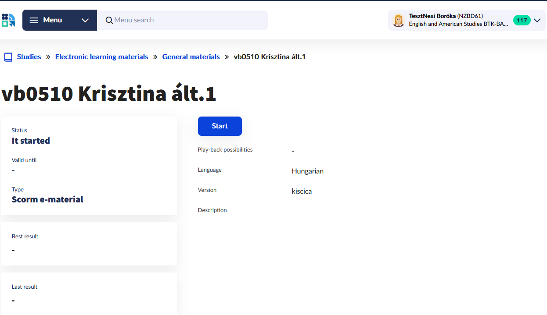This screenshot has width=547, height=315.
Task: Expand the Menu dropdown chevron
Action: pyautogui.click(x=85, y=20)
